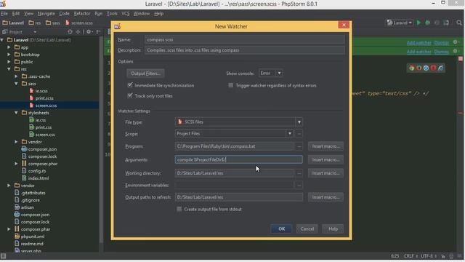
Task: Collapse the res folder in tree
Action: 9,69
